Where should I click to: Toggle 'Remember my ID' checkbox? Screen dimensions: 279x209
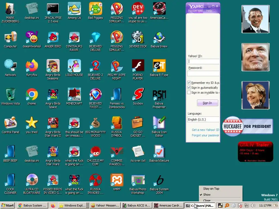coord(189,83)
